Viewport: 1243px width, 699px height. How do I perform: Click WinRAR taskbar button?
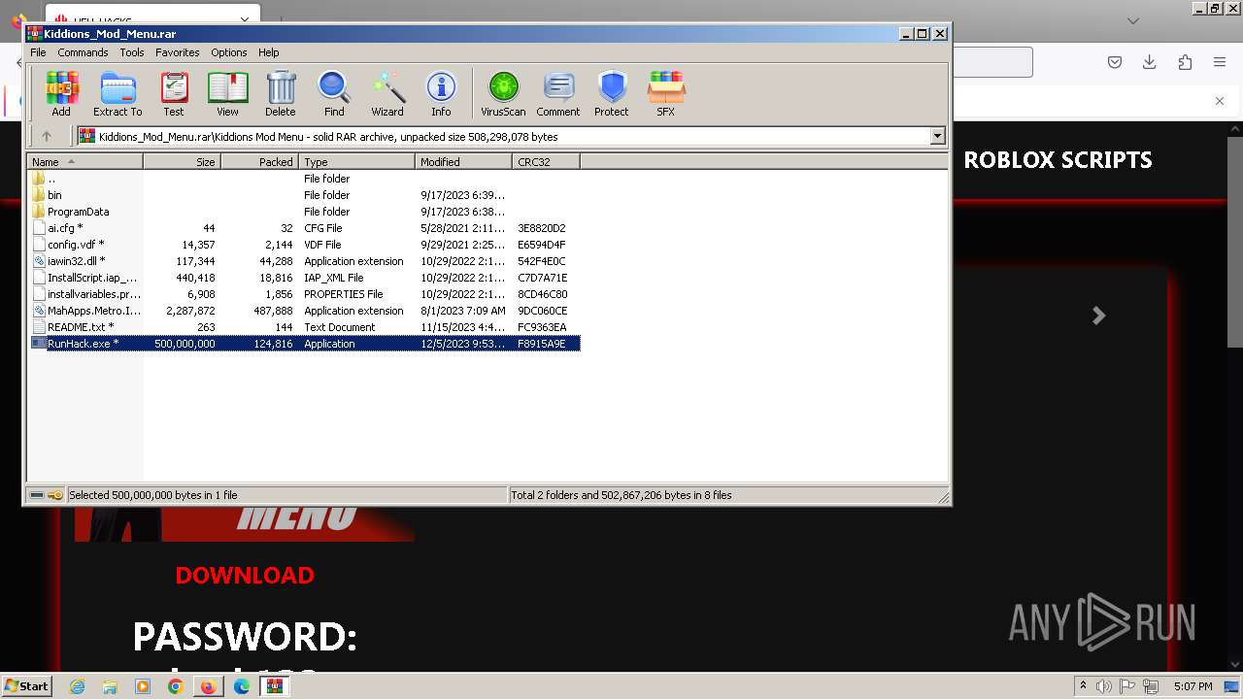[276, 686]
